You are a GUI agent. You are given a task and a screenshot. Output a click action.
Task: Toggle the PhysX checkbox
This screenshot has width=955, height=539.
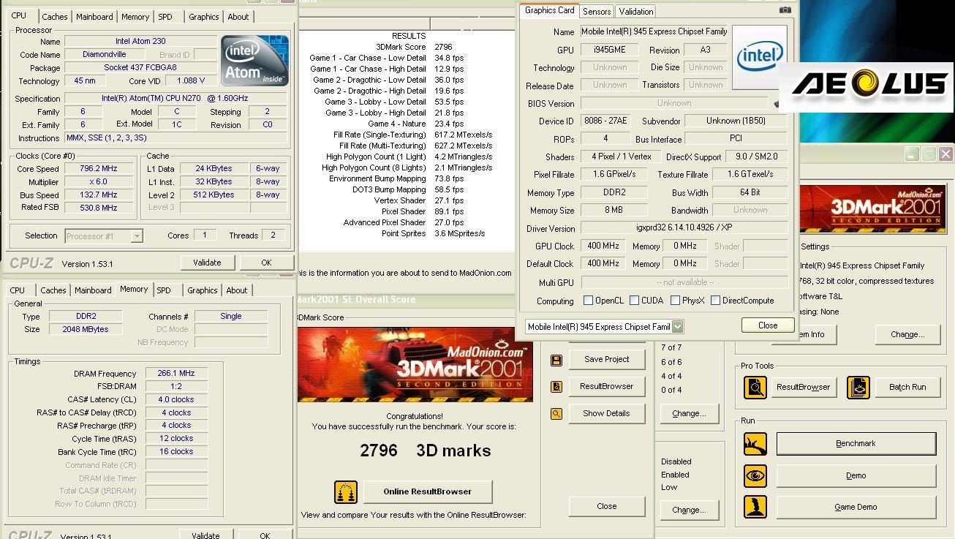(x=674, y=301)
